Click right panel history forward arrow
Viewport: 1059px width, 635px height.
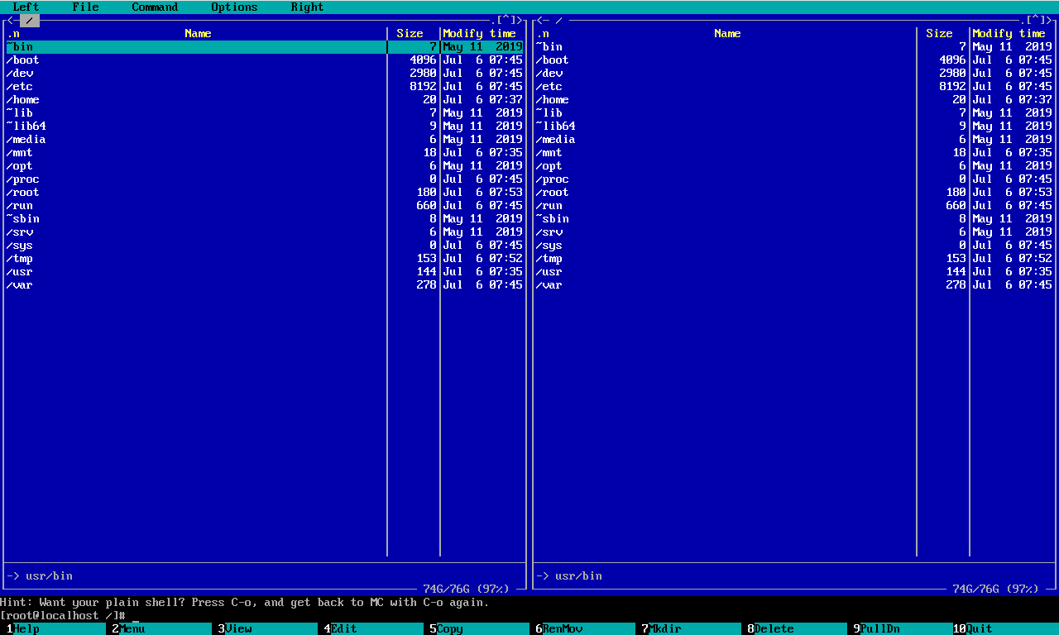tap(1049, 20)
